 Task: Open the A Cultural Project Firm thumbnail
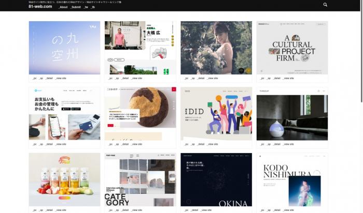(x=292, y=48)
